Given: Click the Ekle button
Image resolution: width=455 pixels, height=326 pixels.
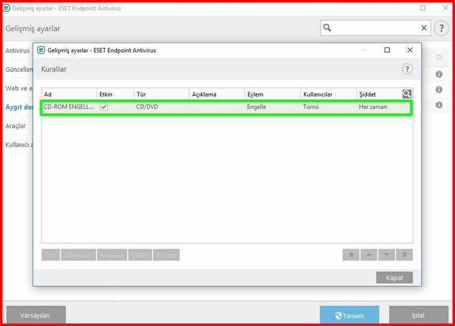Looking at the screenshot, I should (51, 254).
